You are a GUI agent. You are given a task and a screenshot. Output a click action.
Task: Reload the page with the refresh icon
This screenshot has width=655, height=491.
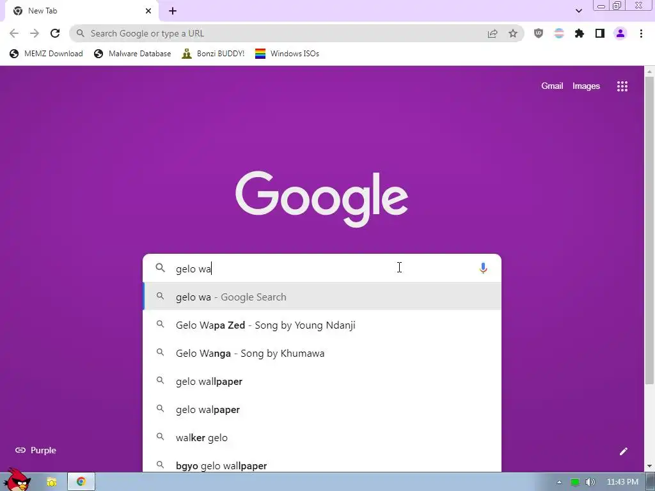pyautogui.click(x=55, y=33)
